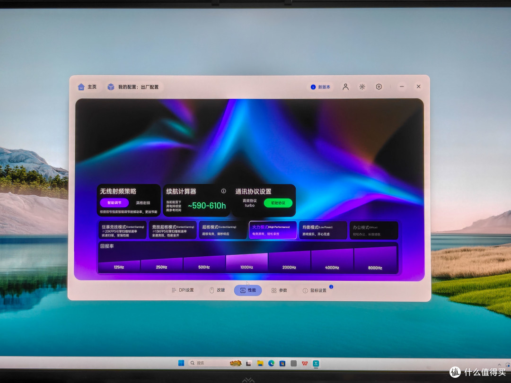Choose 高效协议 turbo protocol

[x=250, y=203]
